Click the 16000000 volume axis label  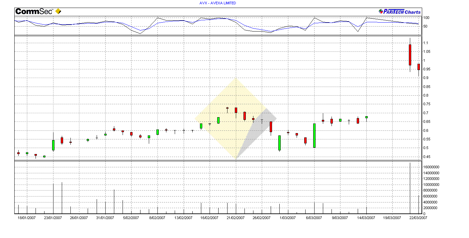(x=431, y=167)
